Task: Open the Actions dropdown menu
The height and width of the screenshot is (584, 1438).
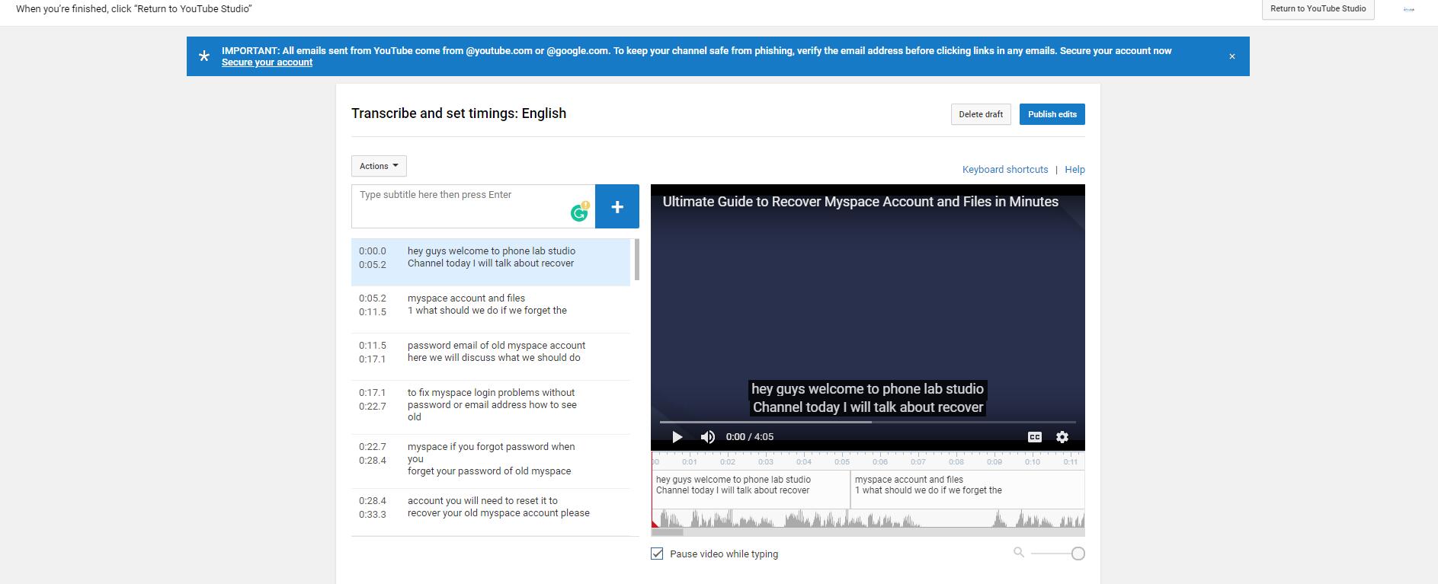Action: [379, 166]
